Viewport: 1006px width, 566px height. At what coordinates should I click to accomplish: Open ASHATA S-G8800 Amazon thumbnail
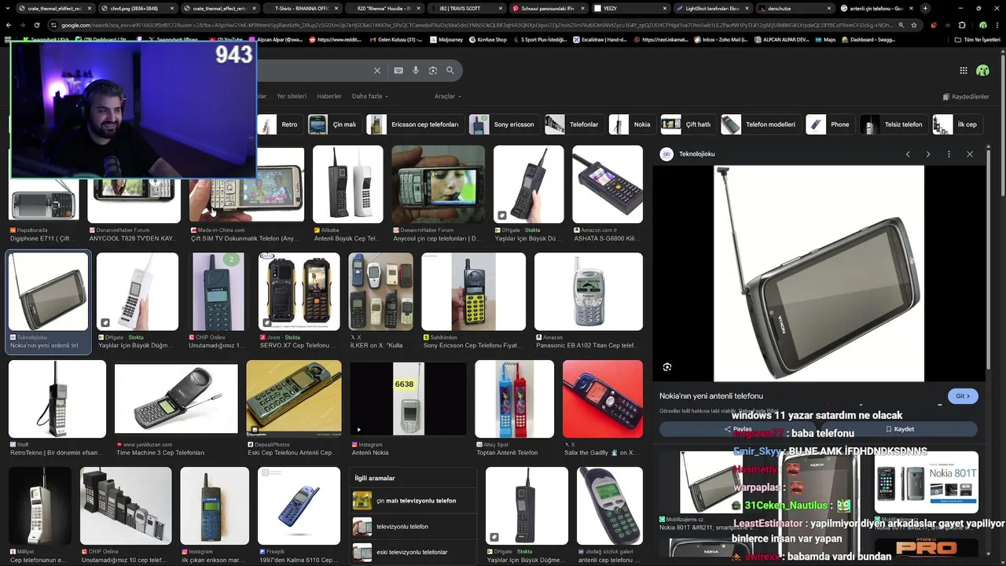tap(608, 184)
